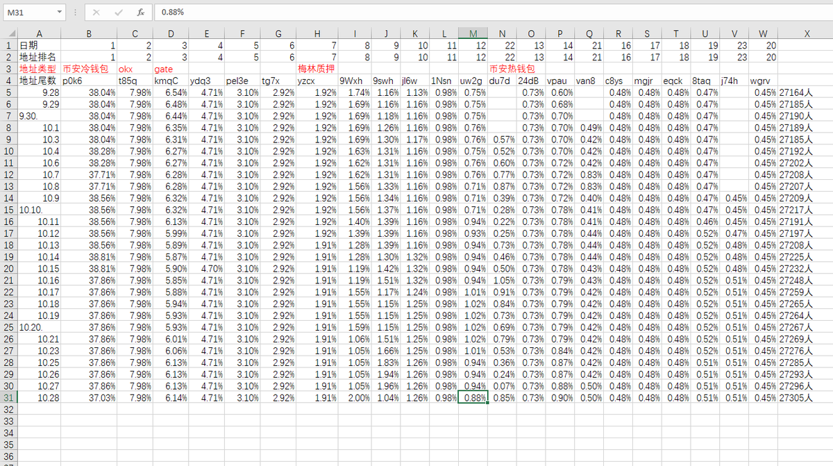Select row 1 header
This screenshot has width=833, height=466.
coord(8,45)
